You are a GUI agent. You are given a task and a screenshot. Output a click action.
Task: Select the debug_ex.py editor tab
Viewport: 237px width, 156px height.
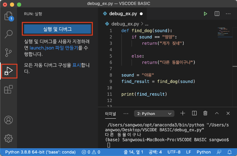click(123, 14)
